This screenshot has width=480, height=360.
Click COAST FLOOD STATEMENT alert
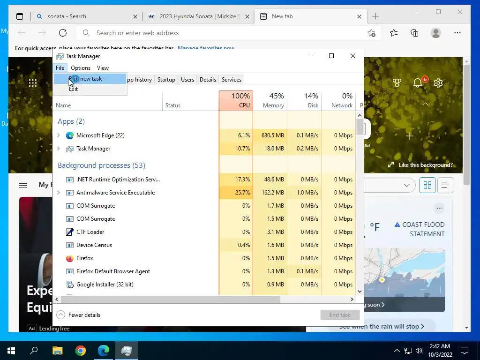tap(420, 229)
